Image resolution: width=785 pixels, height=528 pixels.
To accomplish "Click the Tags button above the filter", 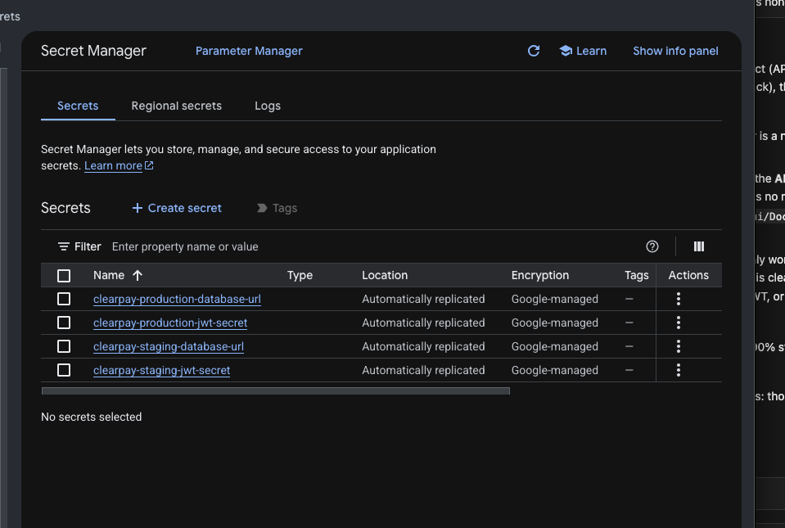I will (277, 208).
